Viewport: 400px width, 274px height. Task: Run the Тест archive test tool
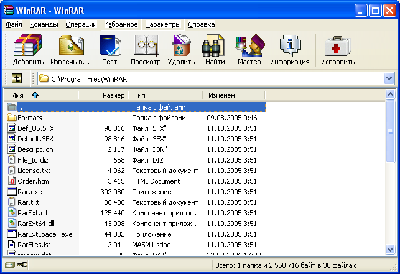111,45
